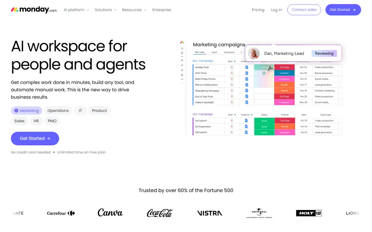Click the Marketing campaigns board title
The height and width of the screenshot is (232, 372).
click(x=219, y=45)
